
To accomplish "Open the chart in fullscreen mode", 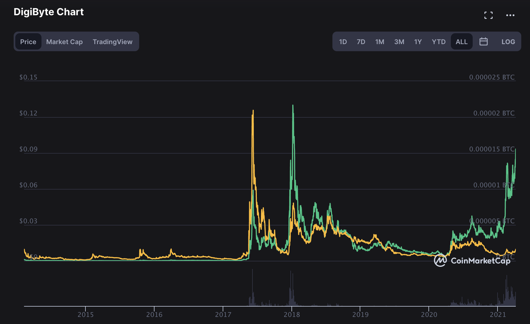I will click(x=489, y=15).
